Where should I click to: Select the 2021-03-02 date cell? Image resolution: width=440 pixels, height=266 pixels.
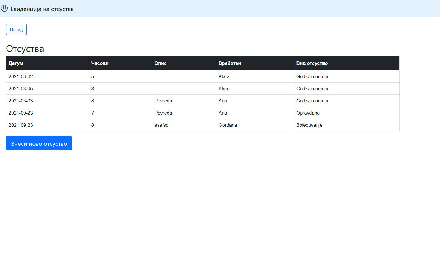pyautogui.click(x=21, y=76)
